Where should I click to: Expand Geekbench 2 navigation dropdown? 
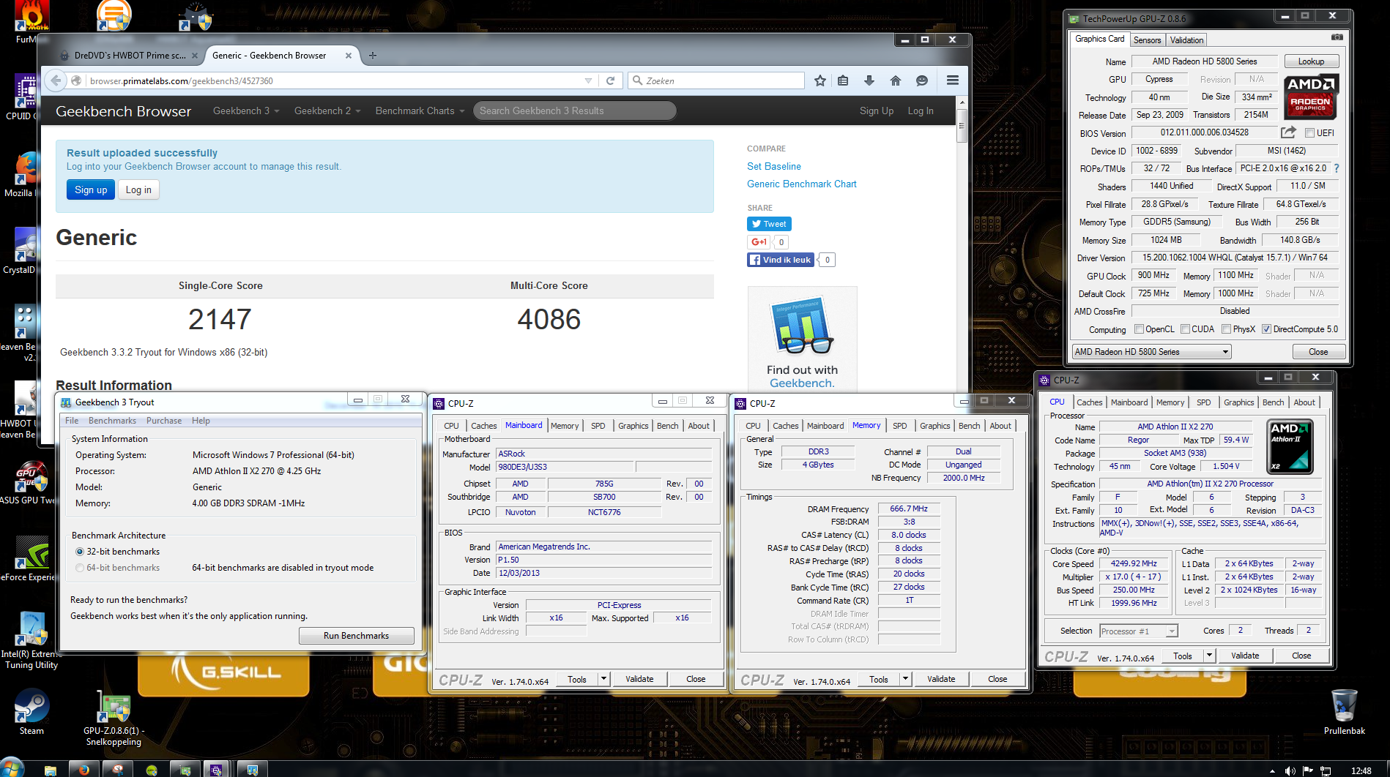(x=327, y=111)
